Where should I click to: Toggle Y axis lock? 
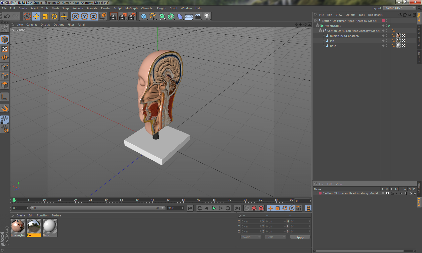pyautogui.click(x=84, y=17)
